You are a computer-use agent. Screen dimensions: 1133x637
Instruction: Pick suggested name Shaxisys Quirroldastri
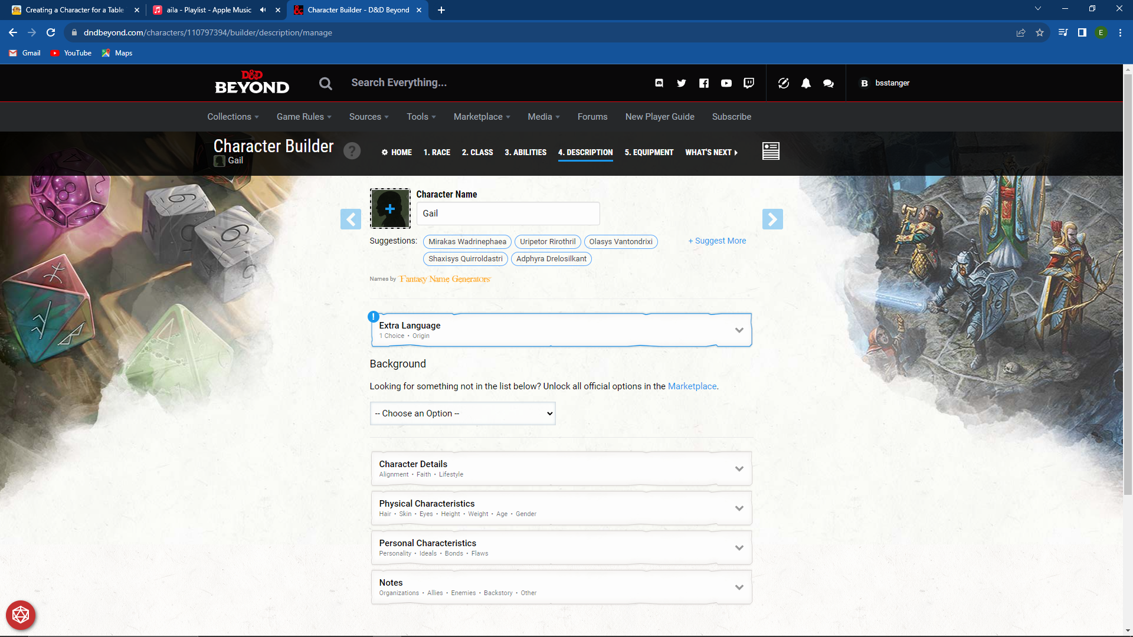coord(466,259)
